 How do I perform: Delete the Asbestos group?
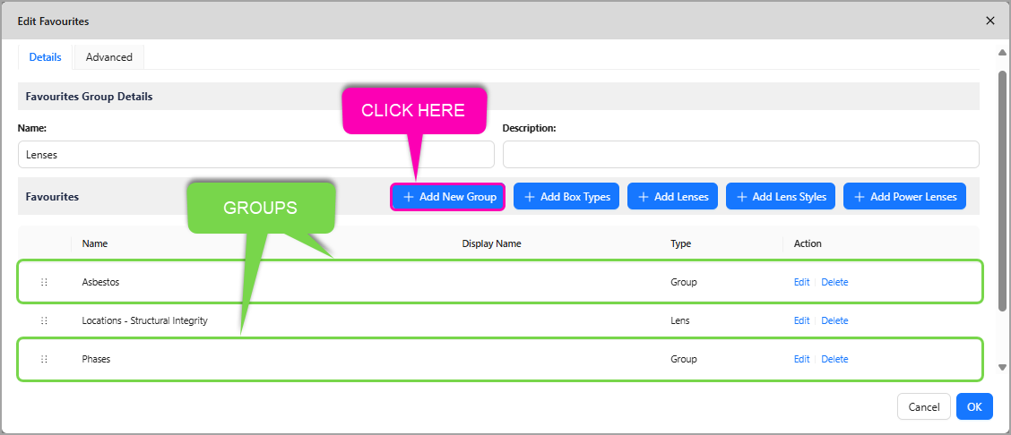pos(834,282)
